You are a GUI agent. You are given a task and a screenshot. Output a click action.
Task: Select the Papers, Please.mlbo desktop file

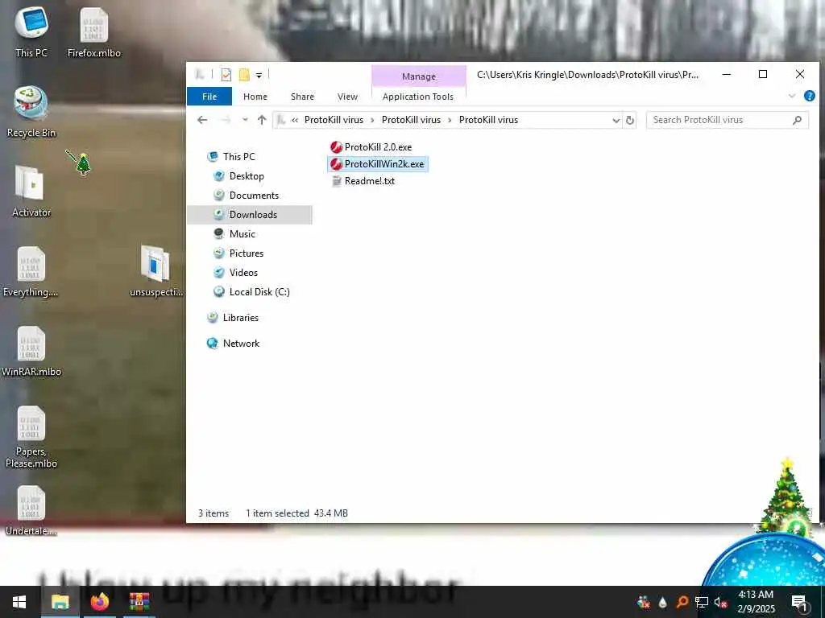pos(31,437)
